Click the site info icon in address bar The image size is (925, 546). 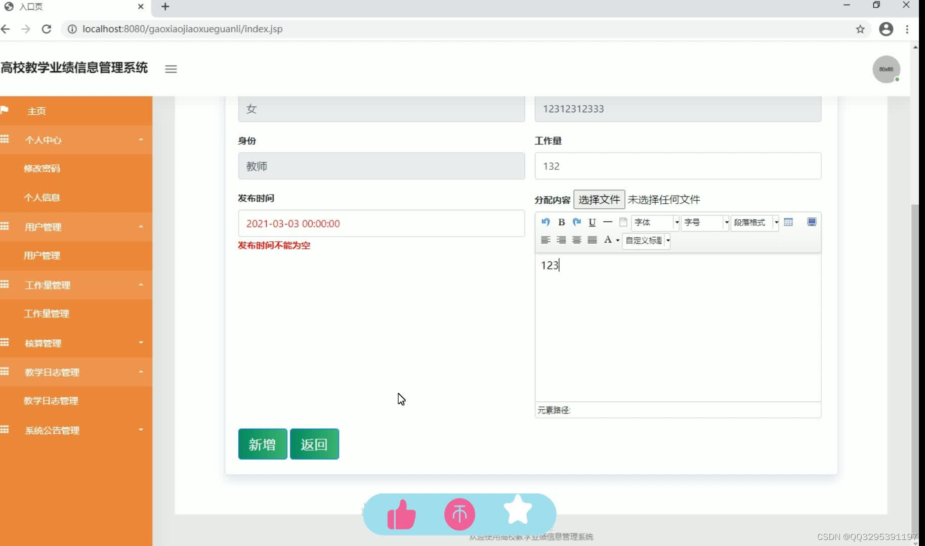[72, 29]
